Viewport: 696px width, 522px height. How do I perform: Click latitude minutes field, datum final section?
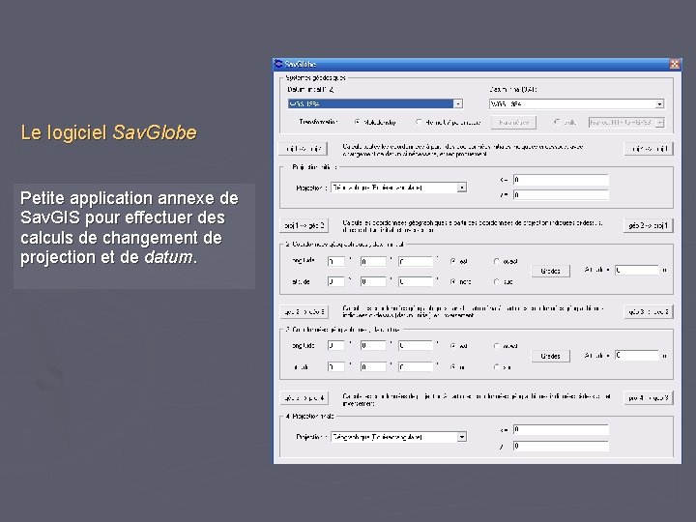[x=373, y=366]
